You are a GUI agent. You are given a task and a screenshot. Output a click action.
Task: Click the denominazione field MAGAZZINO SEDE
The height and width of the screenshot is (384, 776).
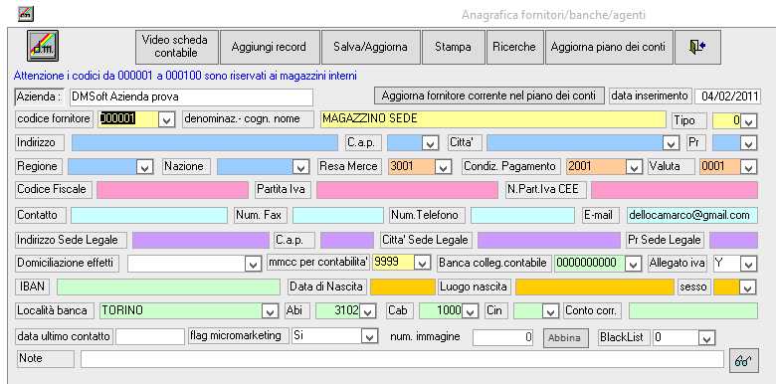coord(492,119)
